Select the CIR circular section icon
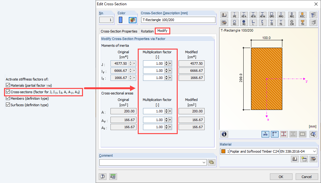This screenshot has width=321, height=183. (292, 23)
